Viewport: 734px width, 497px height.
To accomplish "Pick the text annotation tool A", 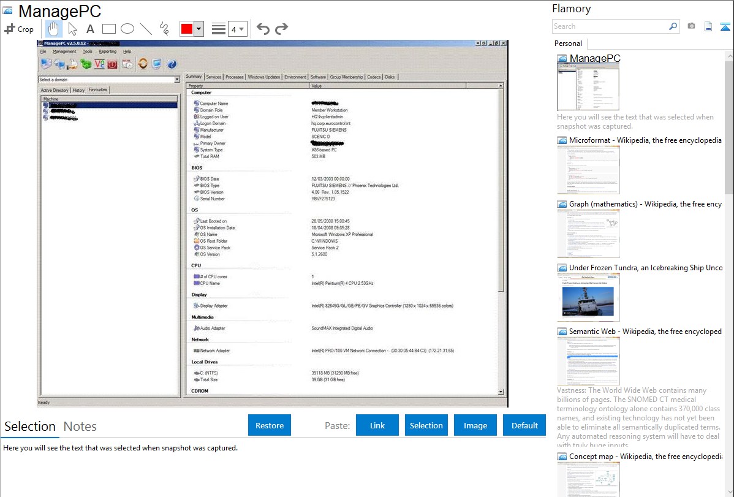I will click(x=90, y=29).
